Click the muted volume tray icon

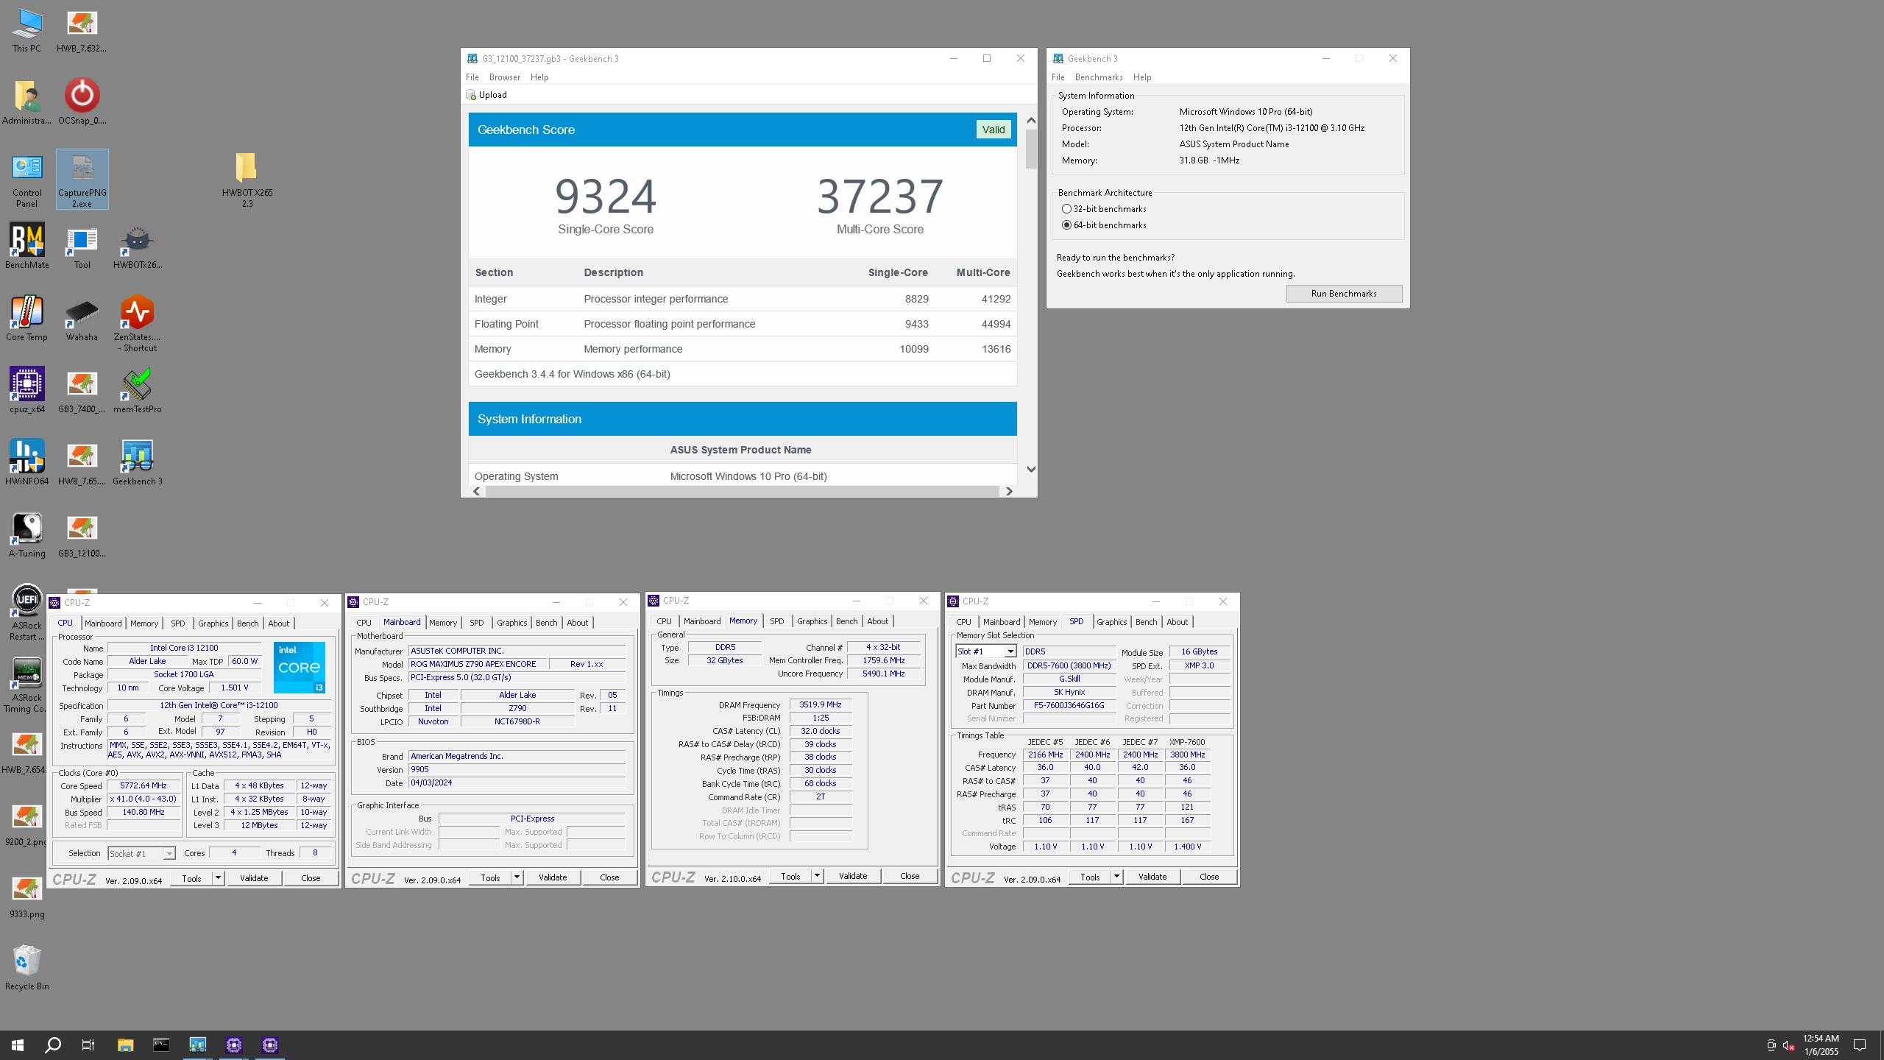tap(1788, 1045)
